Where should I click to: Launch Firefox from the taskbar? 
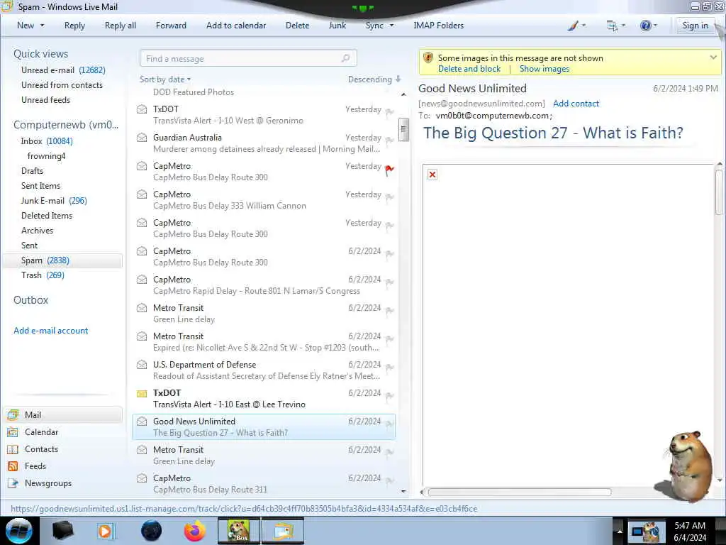[195, 531]
